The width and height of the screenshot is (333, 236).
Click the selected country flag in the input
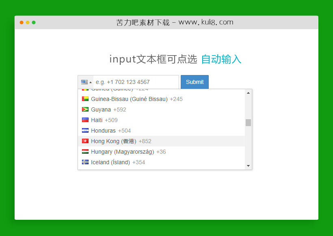click(84, 82)
